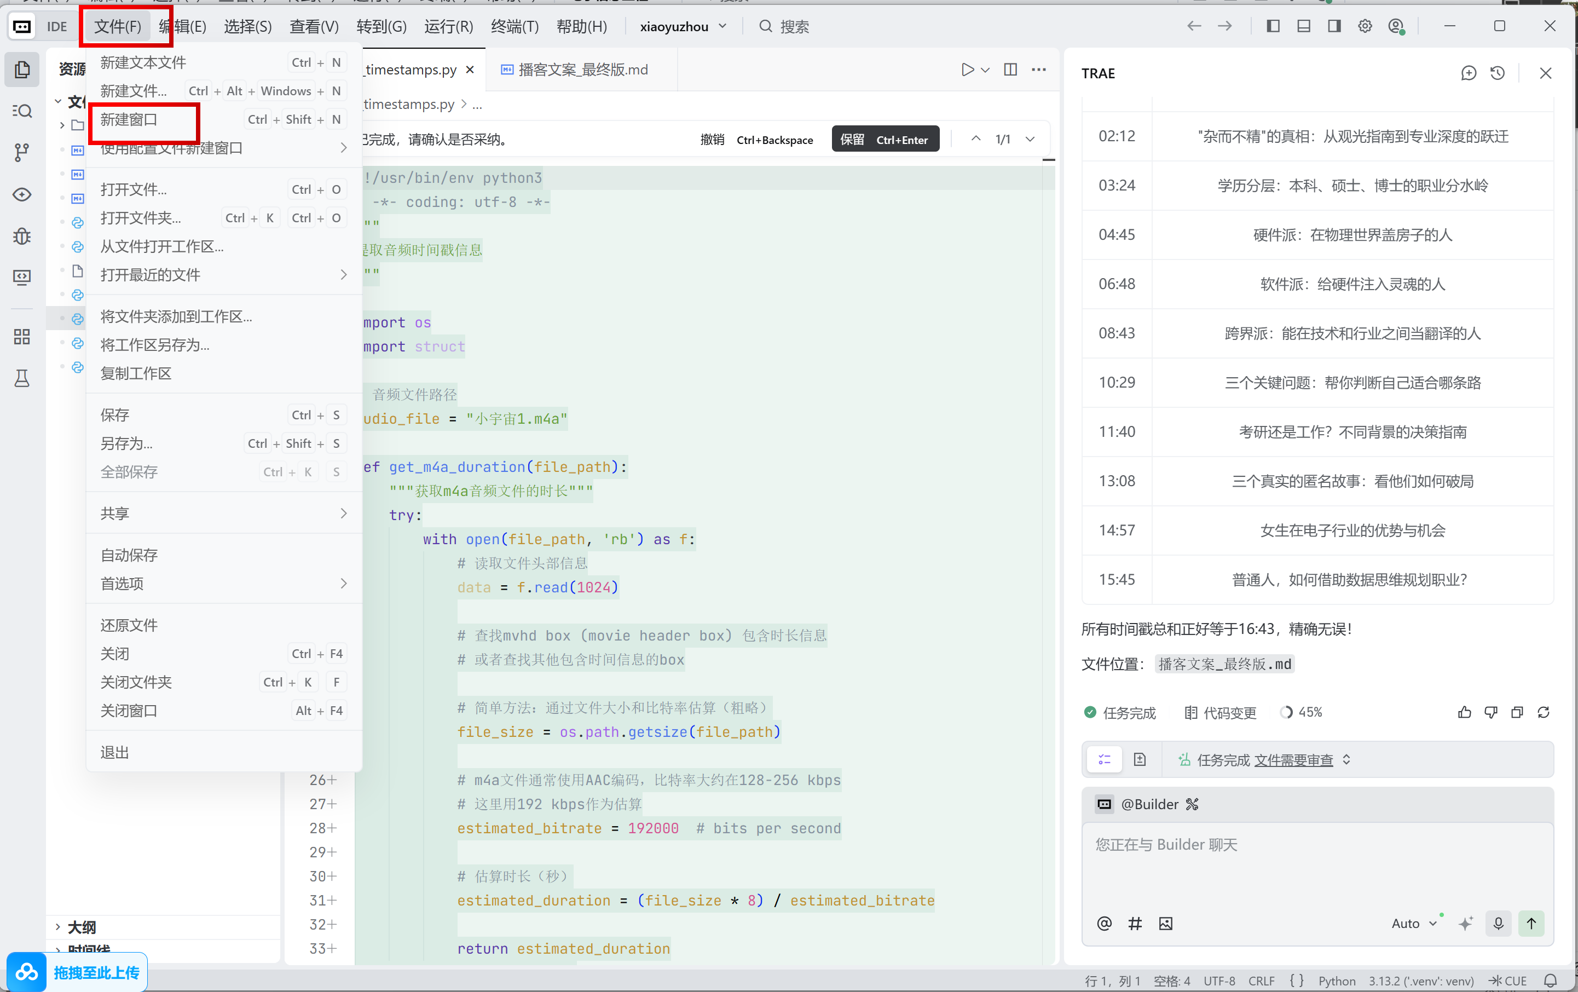Toggle the primary sidebar layout icon

click(1273, 26)
